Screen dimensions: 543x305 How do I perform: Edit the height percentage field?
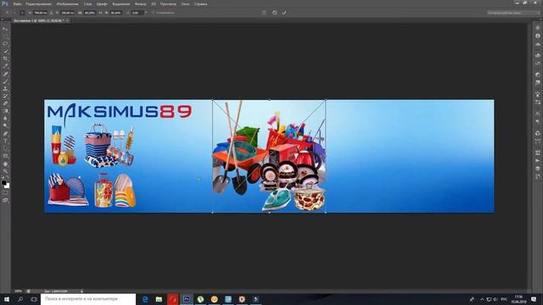pyautogui.click(x=115, y=13)
